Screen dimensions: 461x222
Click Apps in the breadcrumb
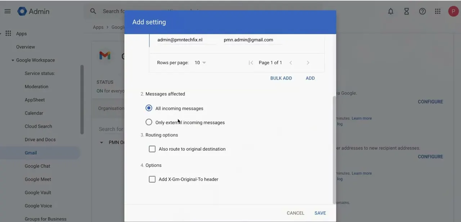tap(98, 27)
